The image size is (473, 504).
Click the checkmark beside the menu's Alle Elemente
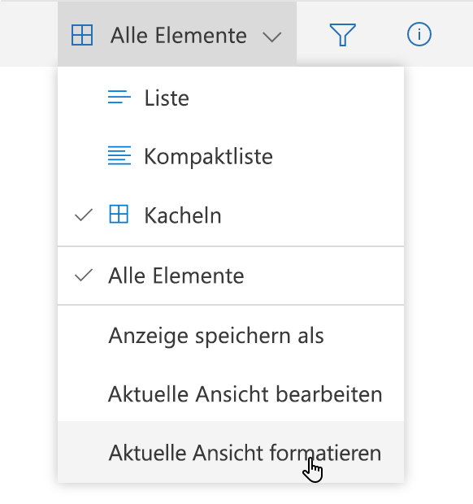pos(84,275)
